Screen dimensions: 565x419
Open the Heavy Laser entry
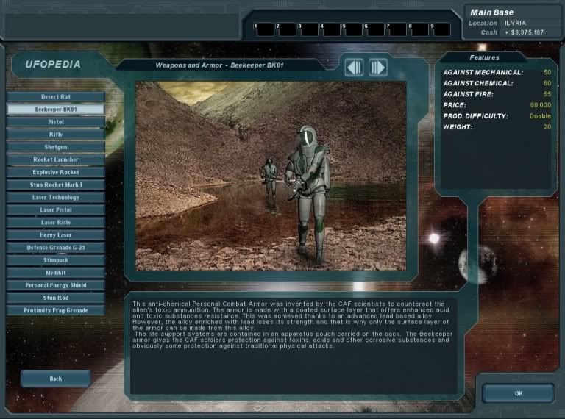click(56, 235)
